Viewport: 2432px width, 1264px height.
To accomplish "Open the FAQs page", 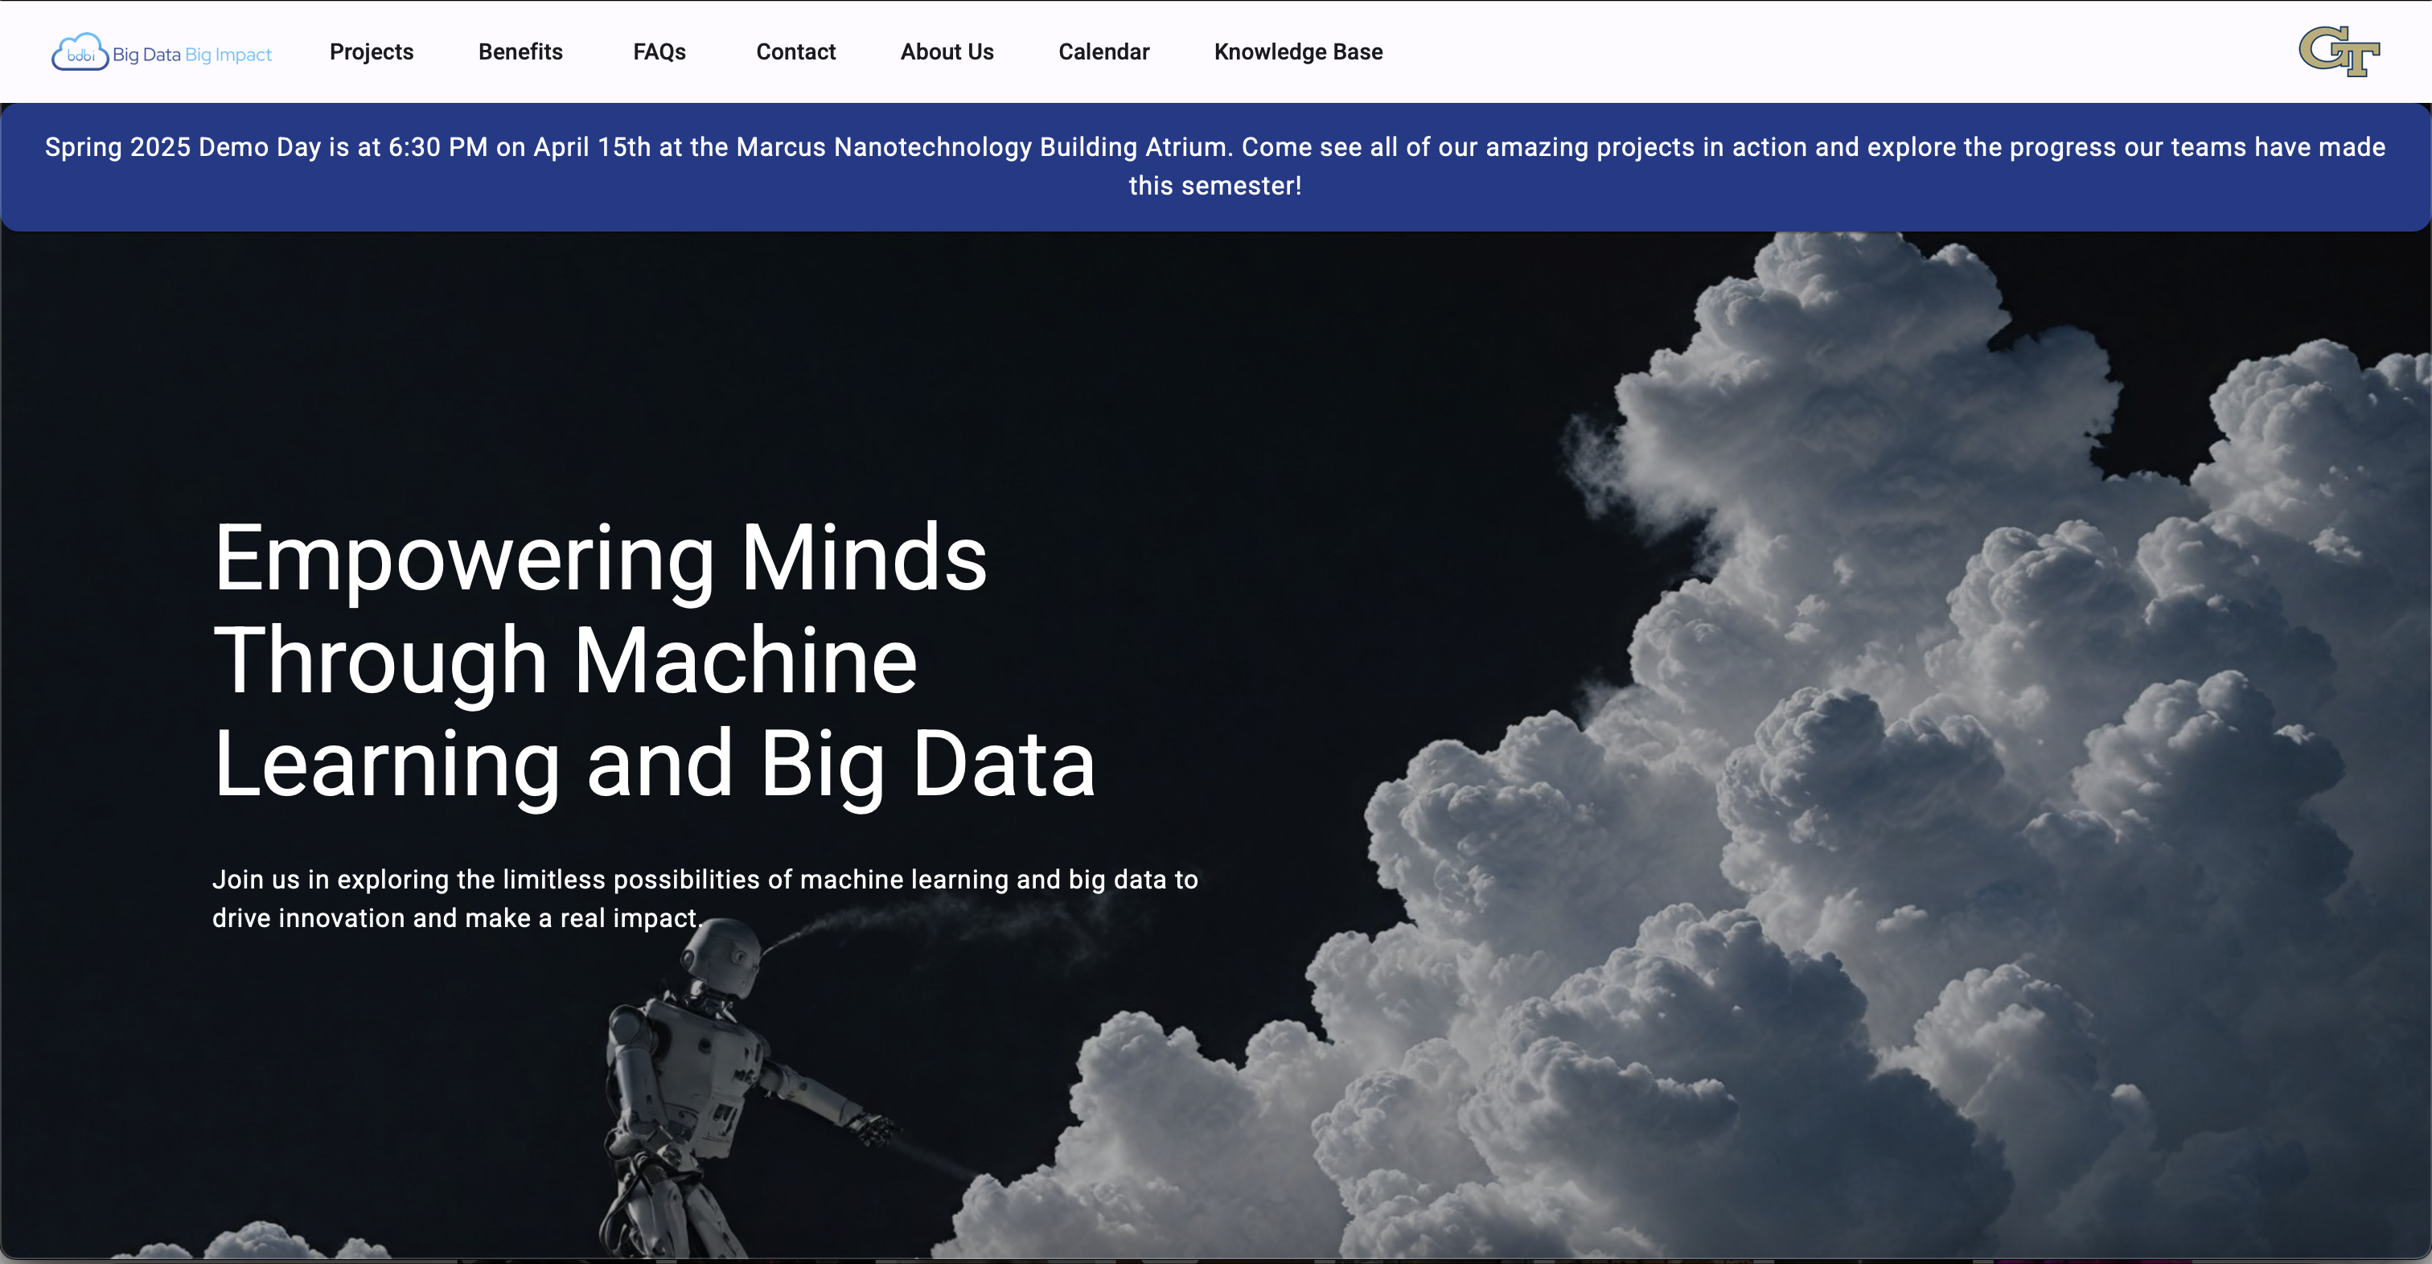I will tap(659, 52).
